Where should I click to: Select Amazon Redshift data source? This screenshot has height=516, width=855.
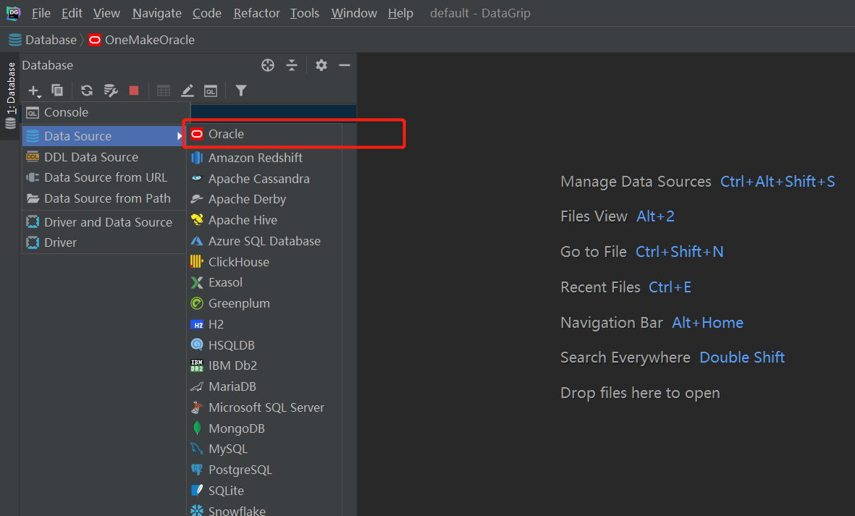264,158
